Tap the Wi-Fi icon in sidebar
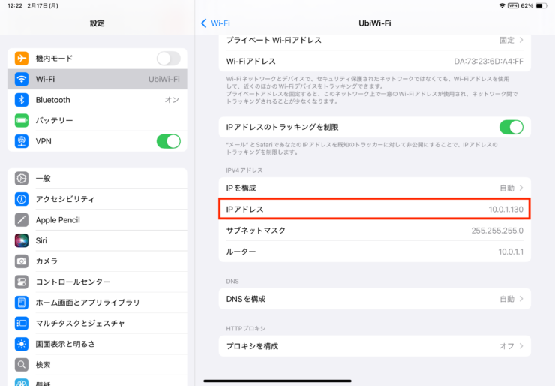 point(22,79)
